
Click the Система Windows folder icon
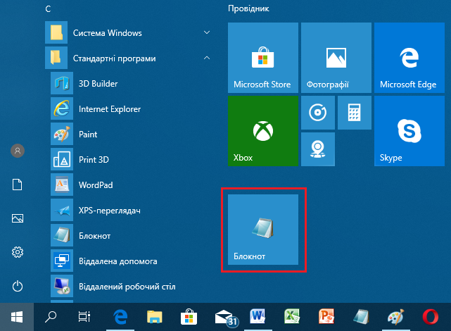[x=56, y=32]
